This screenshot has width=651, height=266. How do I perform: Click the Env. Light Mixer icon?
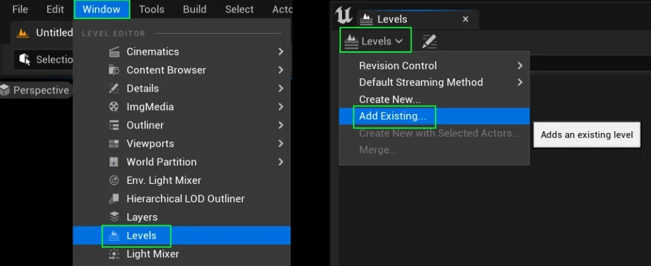pos(114,181)
